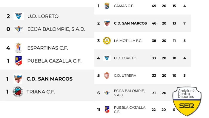Select C.D. Utrera in the standings

[125, 75]
